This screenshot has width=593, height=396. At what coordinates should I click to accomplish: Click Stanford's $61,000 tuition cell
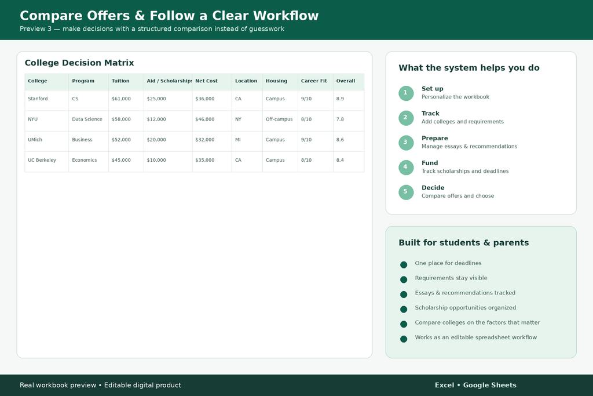(126, 100)
